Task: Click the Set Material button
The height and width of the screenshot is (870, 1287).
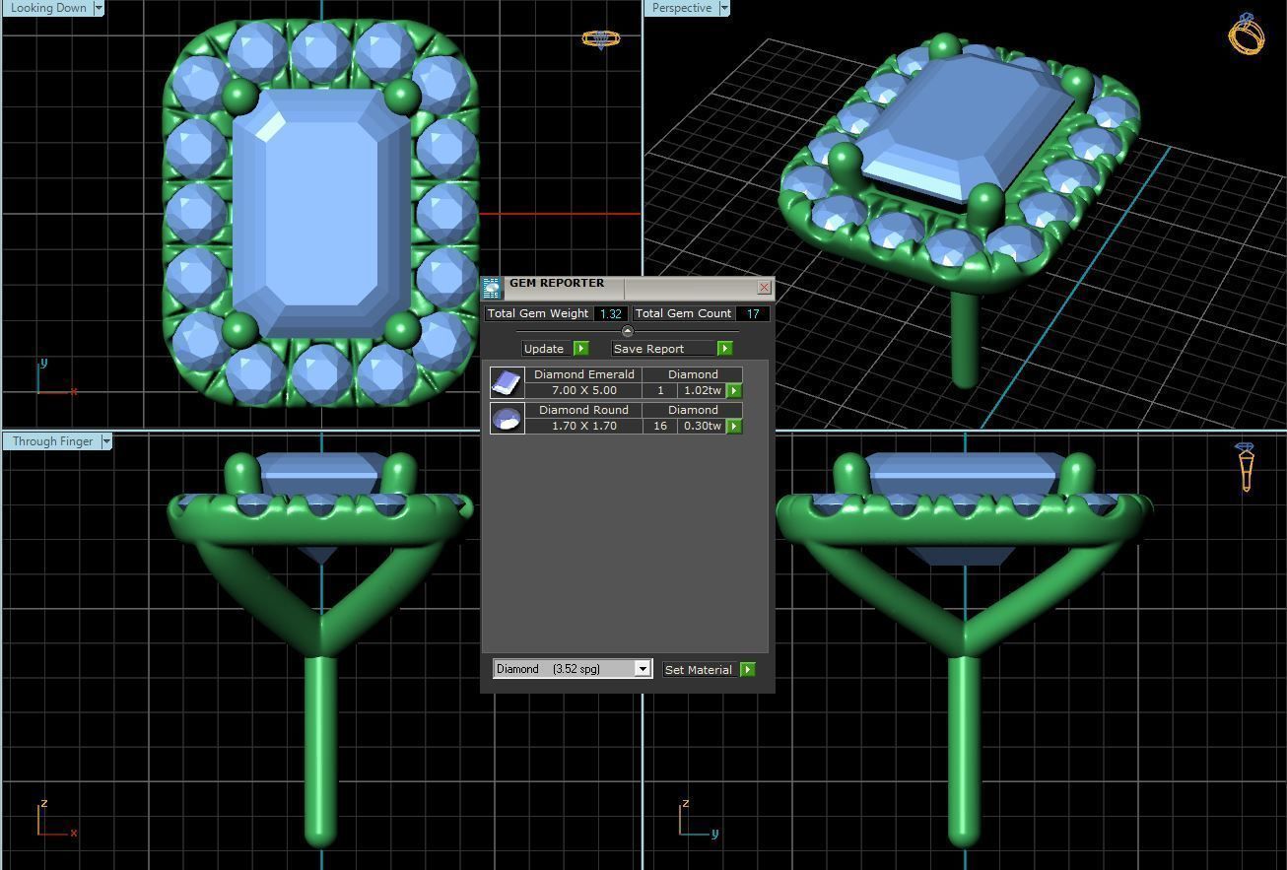Action: point(701,670)
